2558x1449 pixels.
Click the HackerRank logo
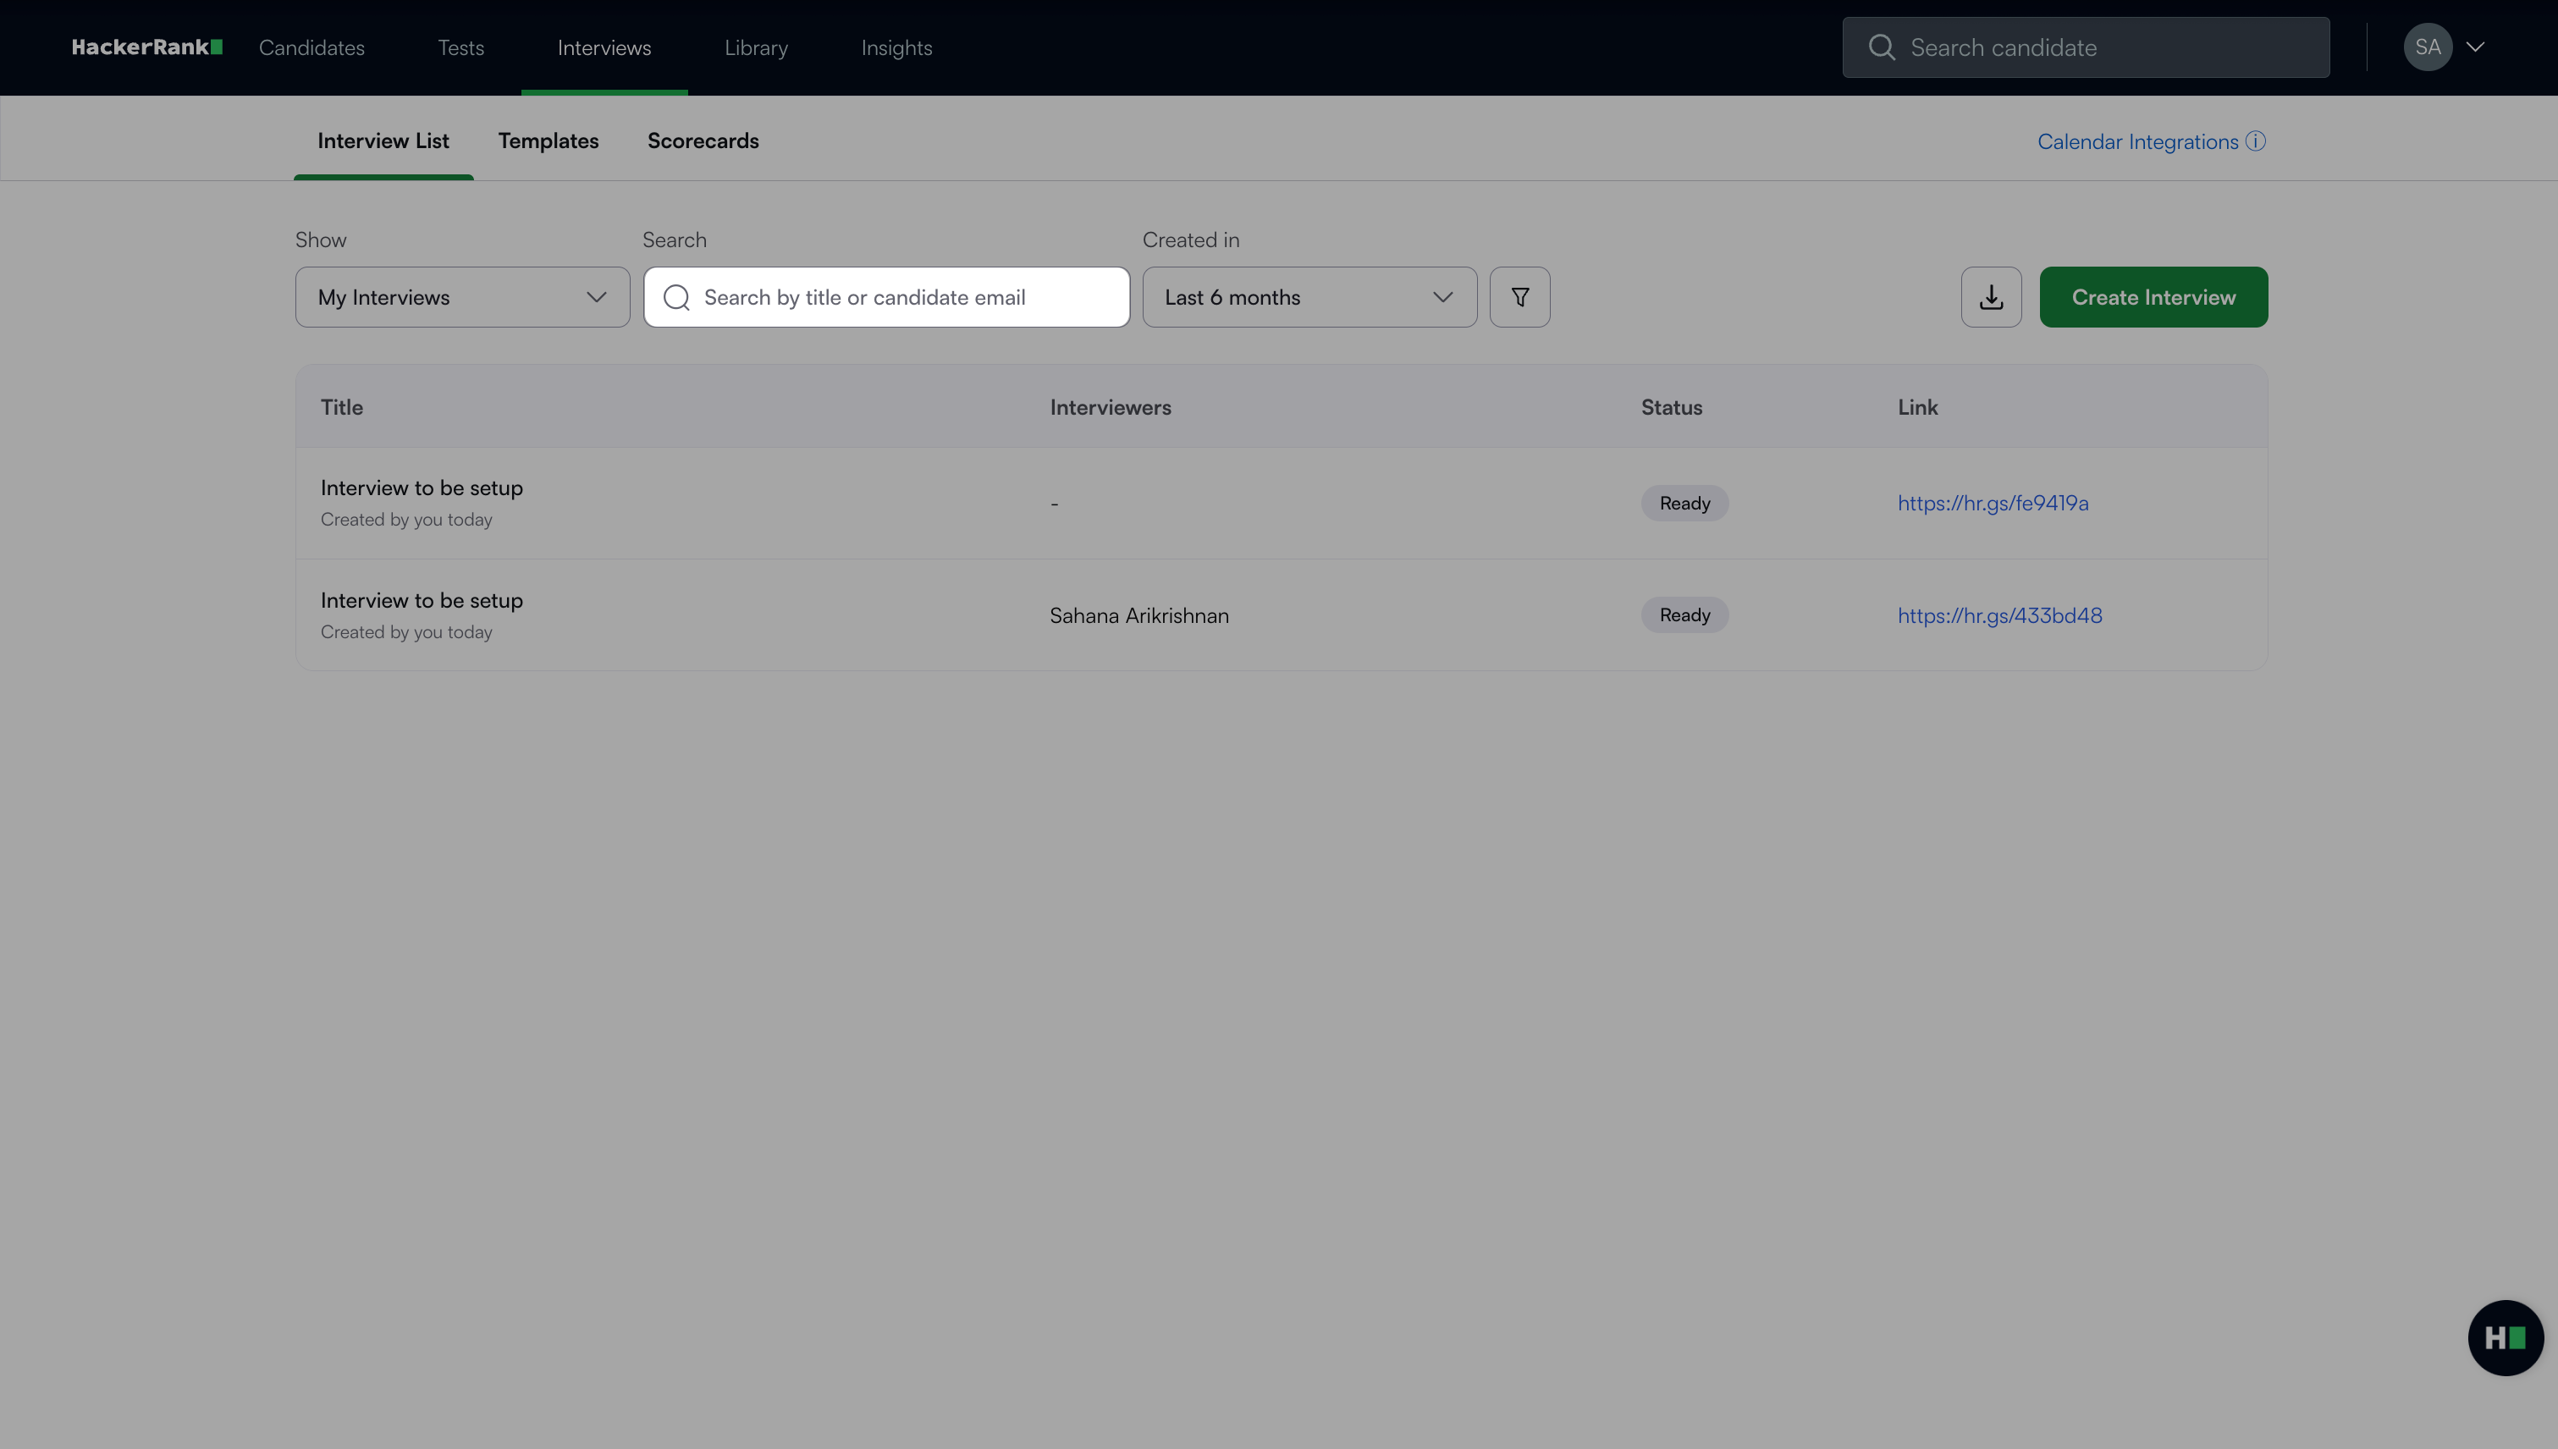coord(146,47)
